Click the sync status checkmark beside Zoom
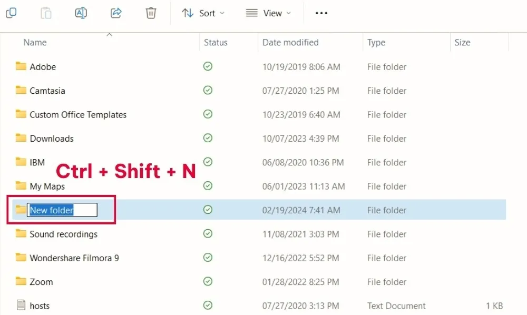The width and height of the screenshot is (527, 315). click(x=208, y=282)
